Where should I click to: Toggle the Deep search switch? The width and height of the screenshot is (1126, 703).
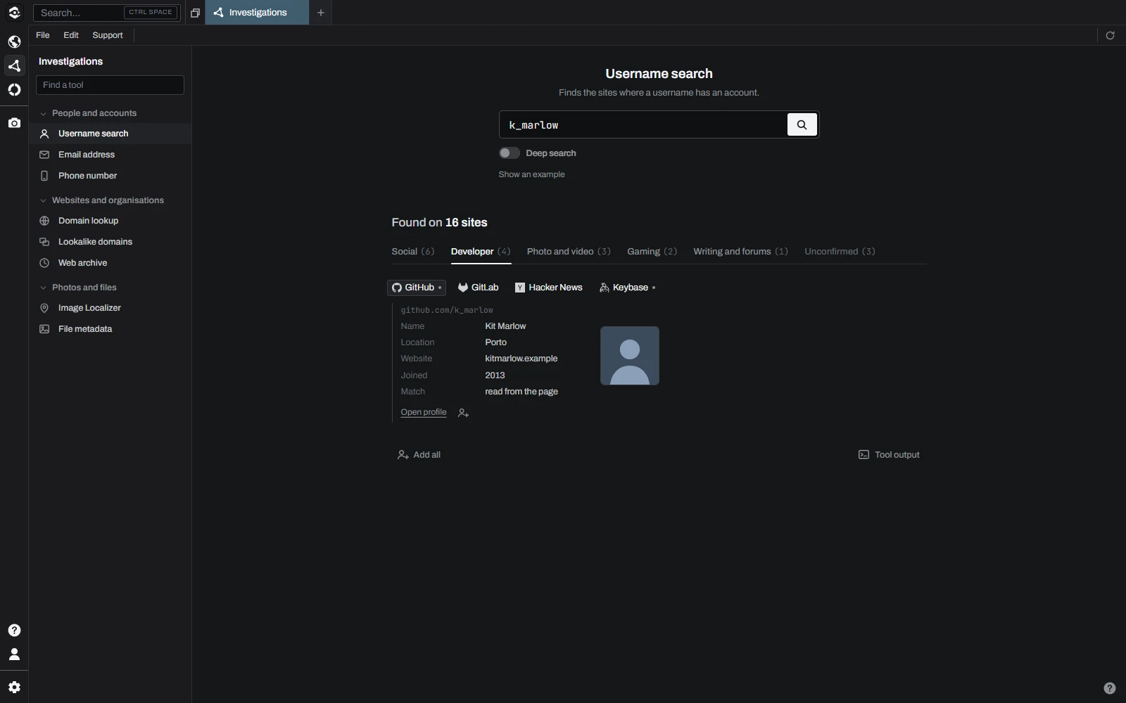[510, 153]
